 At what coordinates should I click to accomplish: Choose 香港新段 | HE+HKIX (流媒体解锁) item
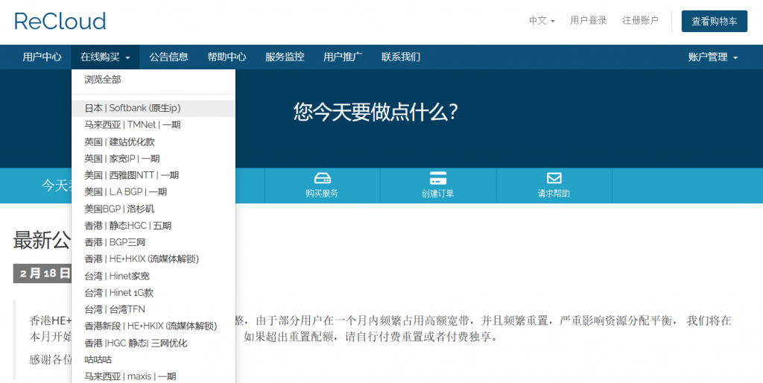[153, 326]
